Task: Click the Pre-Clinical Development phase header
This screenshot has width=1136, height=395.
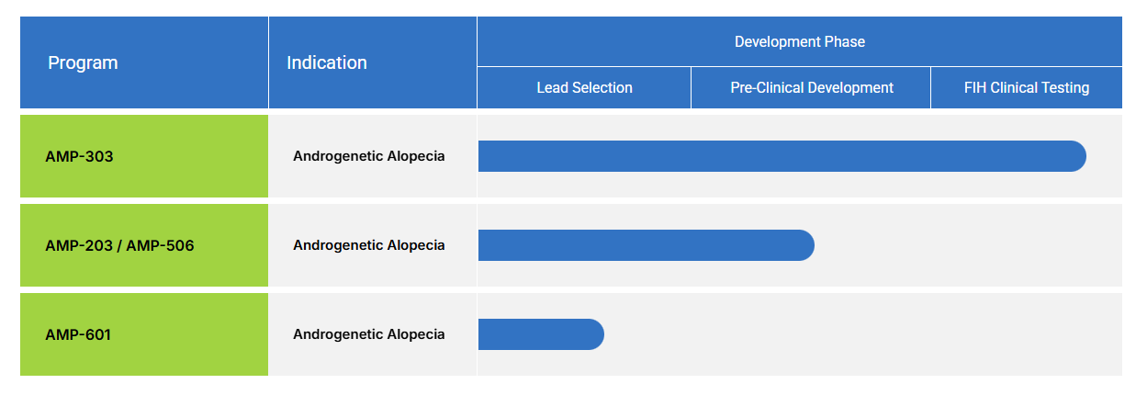Action: pyautogui.click(x=811, y=88)
